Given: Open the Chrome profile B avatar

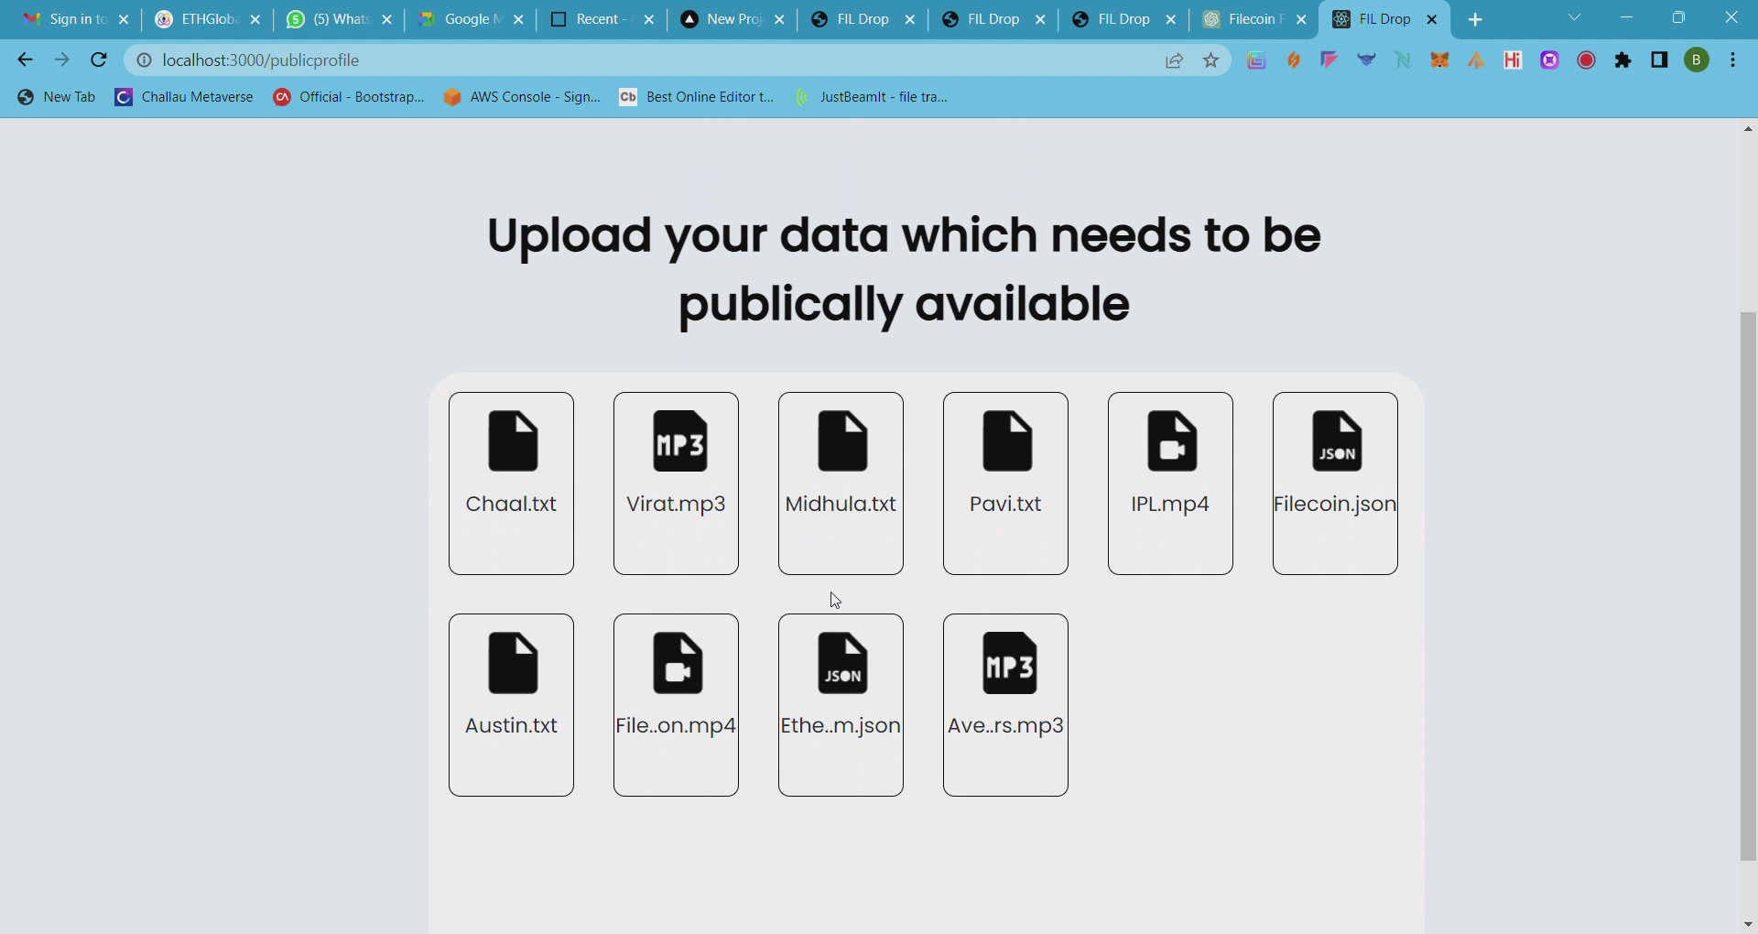Looking at the screenshot, I should (x=1697, y=60).
